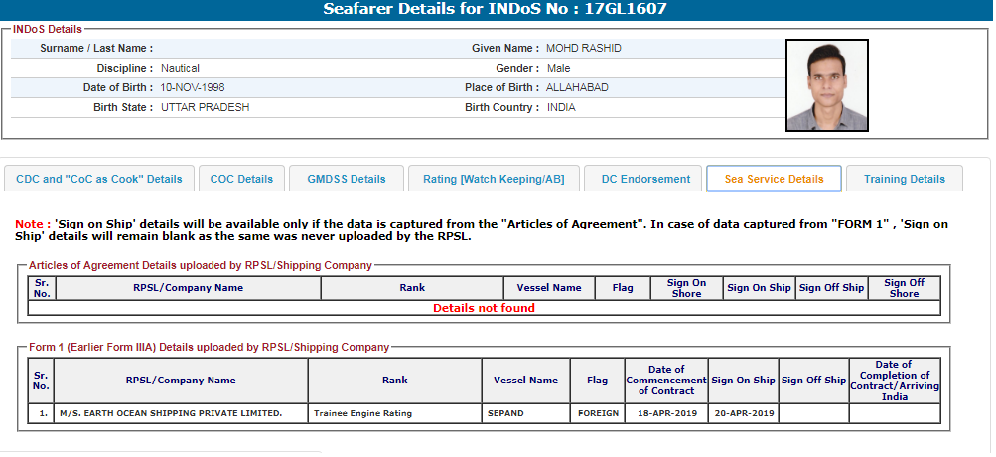Viewport: 996px width, 457px height.
Task: Open the CDC and "CoC as Cook" Details tab
Action: tap(99, 179)
